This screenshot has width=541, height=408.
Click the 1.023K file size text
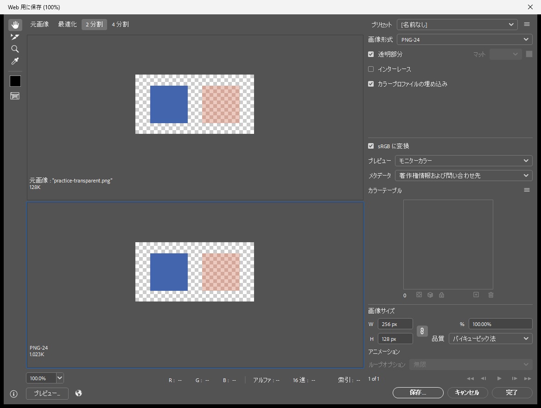tap(37, 354)
